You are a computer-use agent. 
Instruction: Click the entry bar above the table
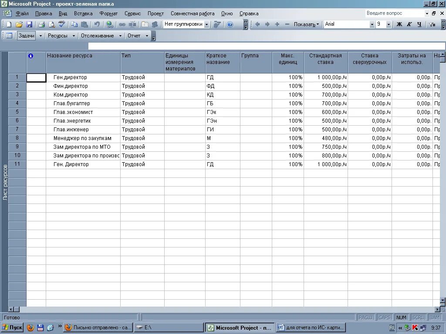[x=267, y=46]
